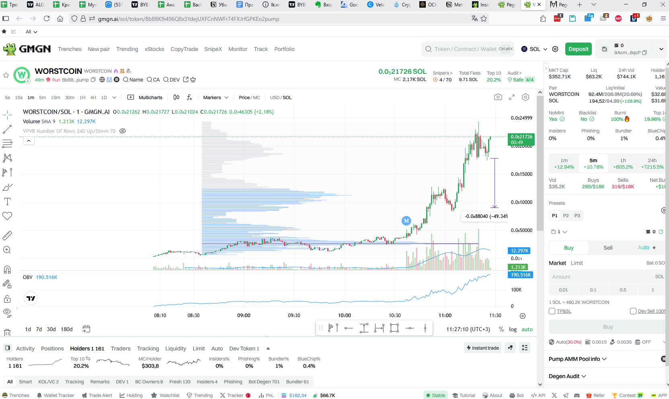Select the crosshair cursor tool

(x=7, y=115)
